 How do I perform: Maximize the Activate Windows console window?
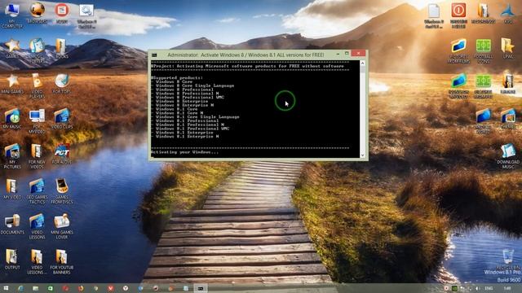(347, 54)
